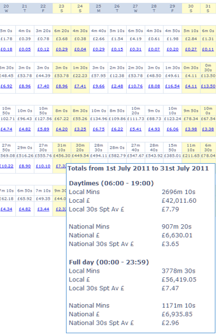Open the £5.41 link

(x=135, y=129)
